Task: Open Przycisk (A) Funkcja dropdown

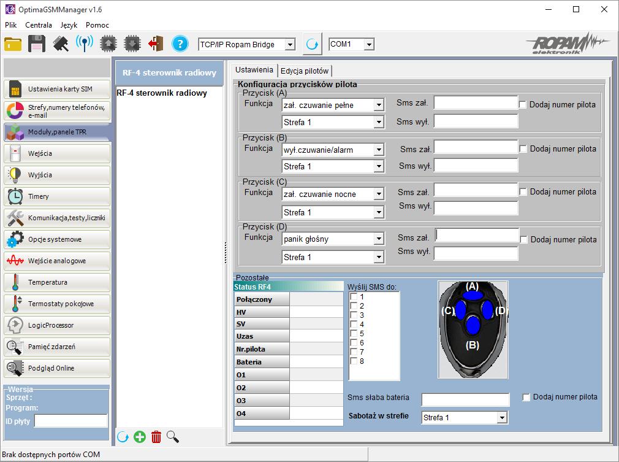Action: point(379,105)
